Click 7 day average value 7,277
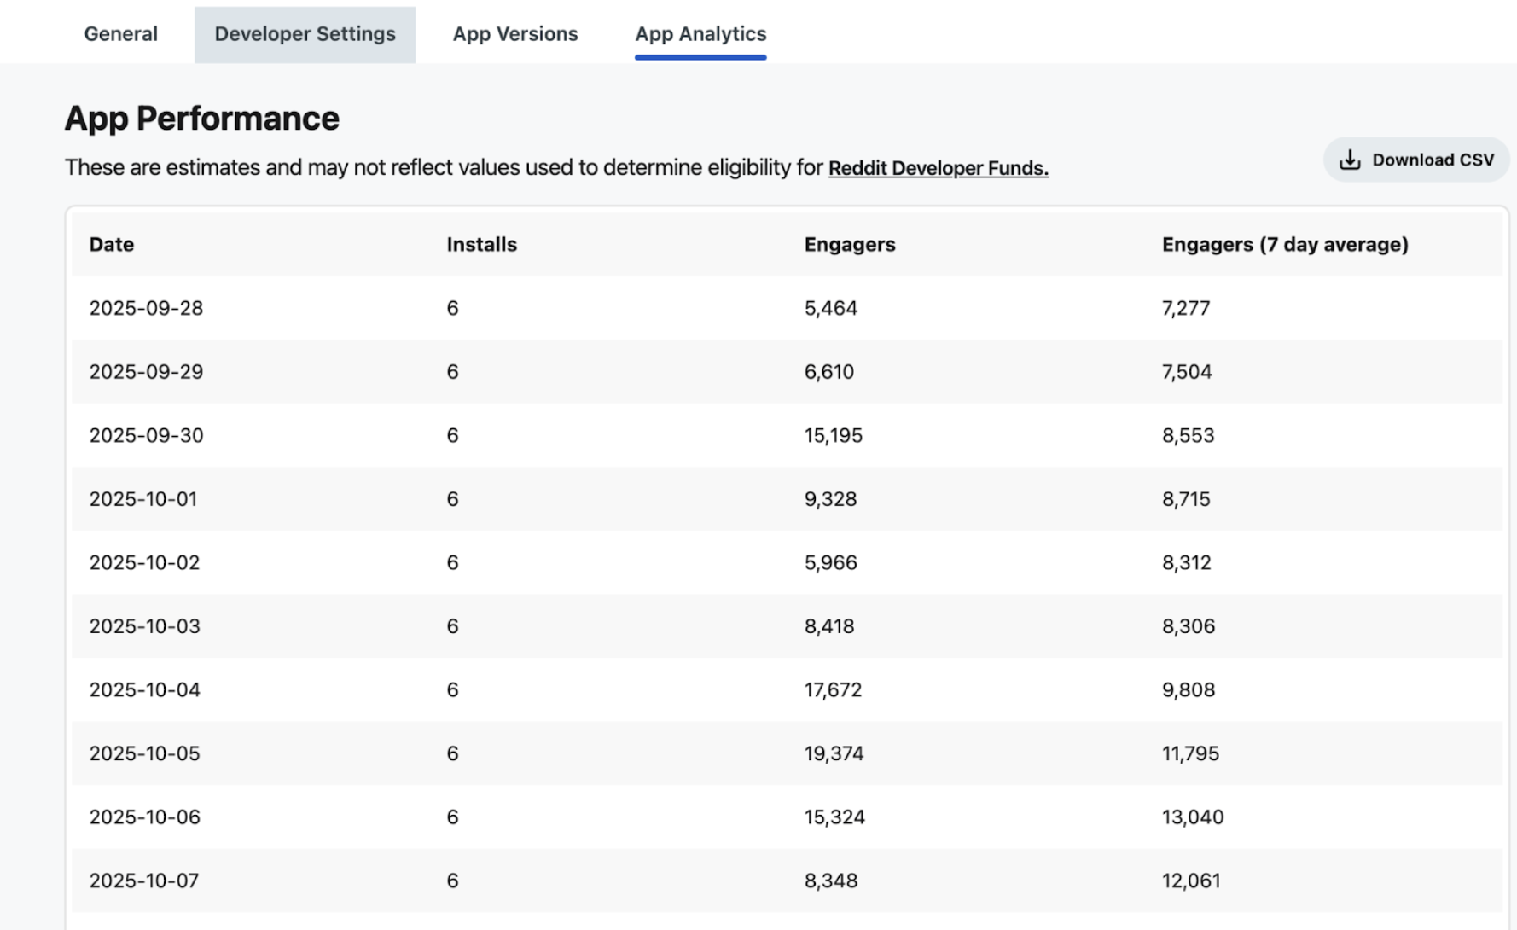1517x930 pixels. (x=1185, y=308)
